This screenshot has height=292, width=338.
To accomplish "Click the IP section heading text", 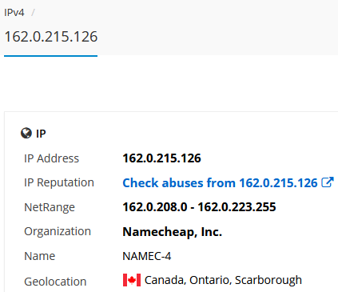I will (41, 134).
